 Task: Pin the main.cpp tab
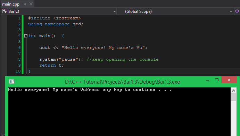pos(25,4)
